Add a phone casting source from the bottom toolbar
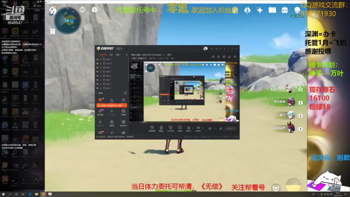 coord(171,129)
